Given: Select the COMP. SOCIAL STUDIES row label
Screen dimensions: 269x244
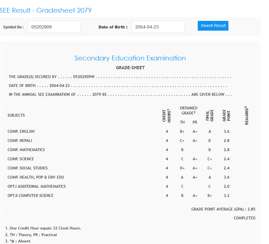Looking at the screenshot, I should pyautogui.click(x=28, y=168).
